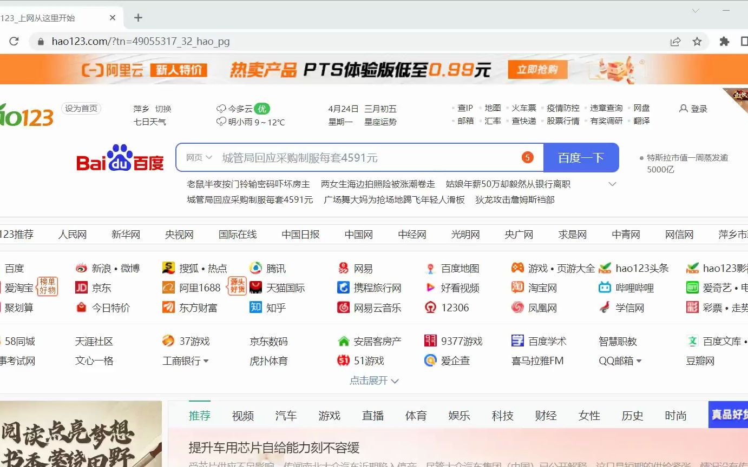Image resolution: width=748 pixels, height=467 pixels.
Task: Select the 游戏 news tab
Action: [329, 416]
